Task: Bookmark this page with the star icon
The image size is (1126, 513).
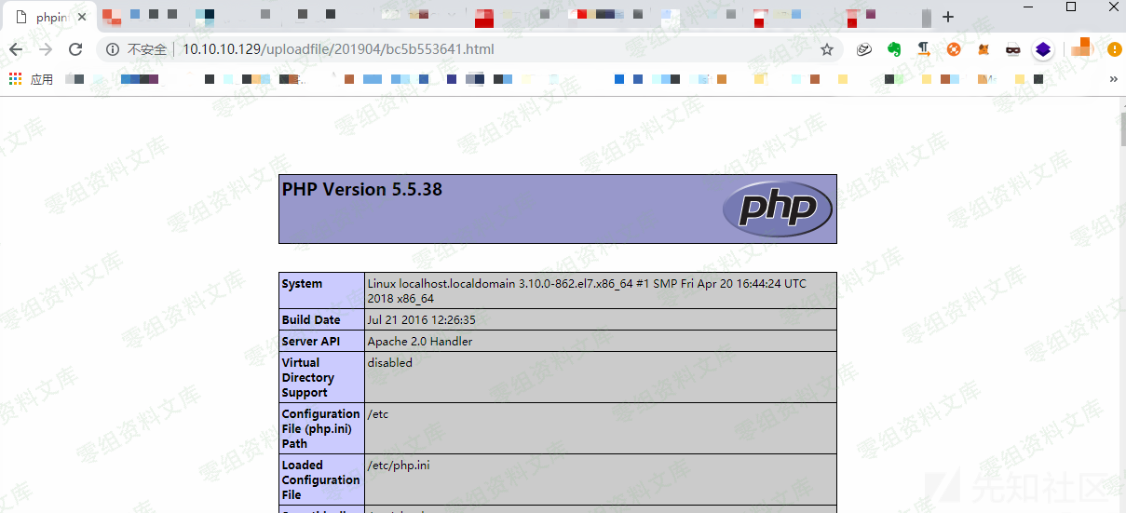Action: pyautogui.click(x=826, y=49)
